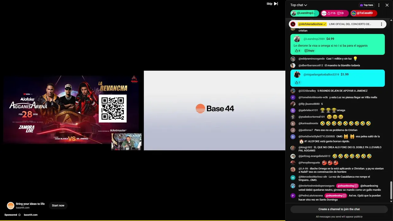Like miguelangelceballos3319's $1.99 Super Chat
The image size is (393, 221).
298,83
